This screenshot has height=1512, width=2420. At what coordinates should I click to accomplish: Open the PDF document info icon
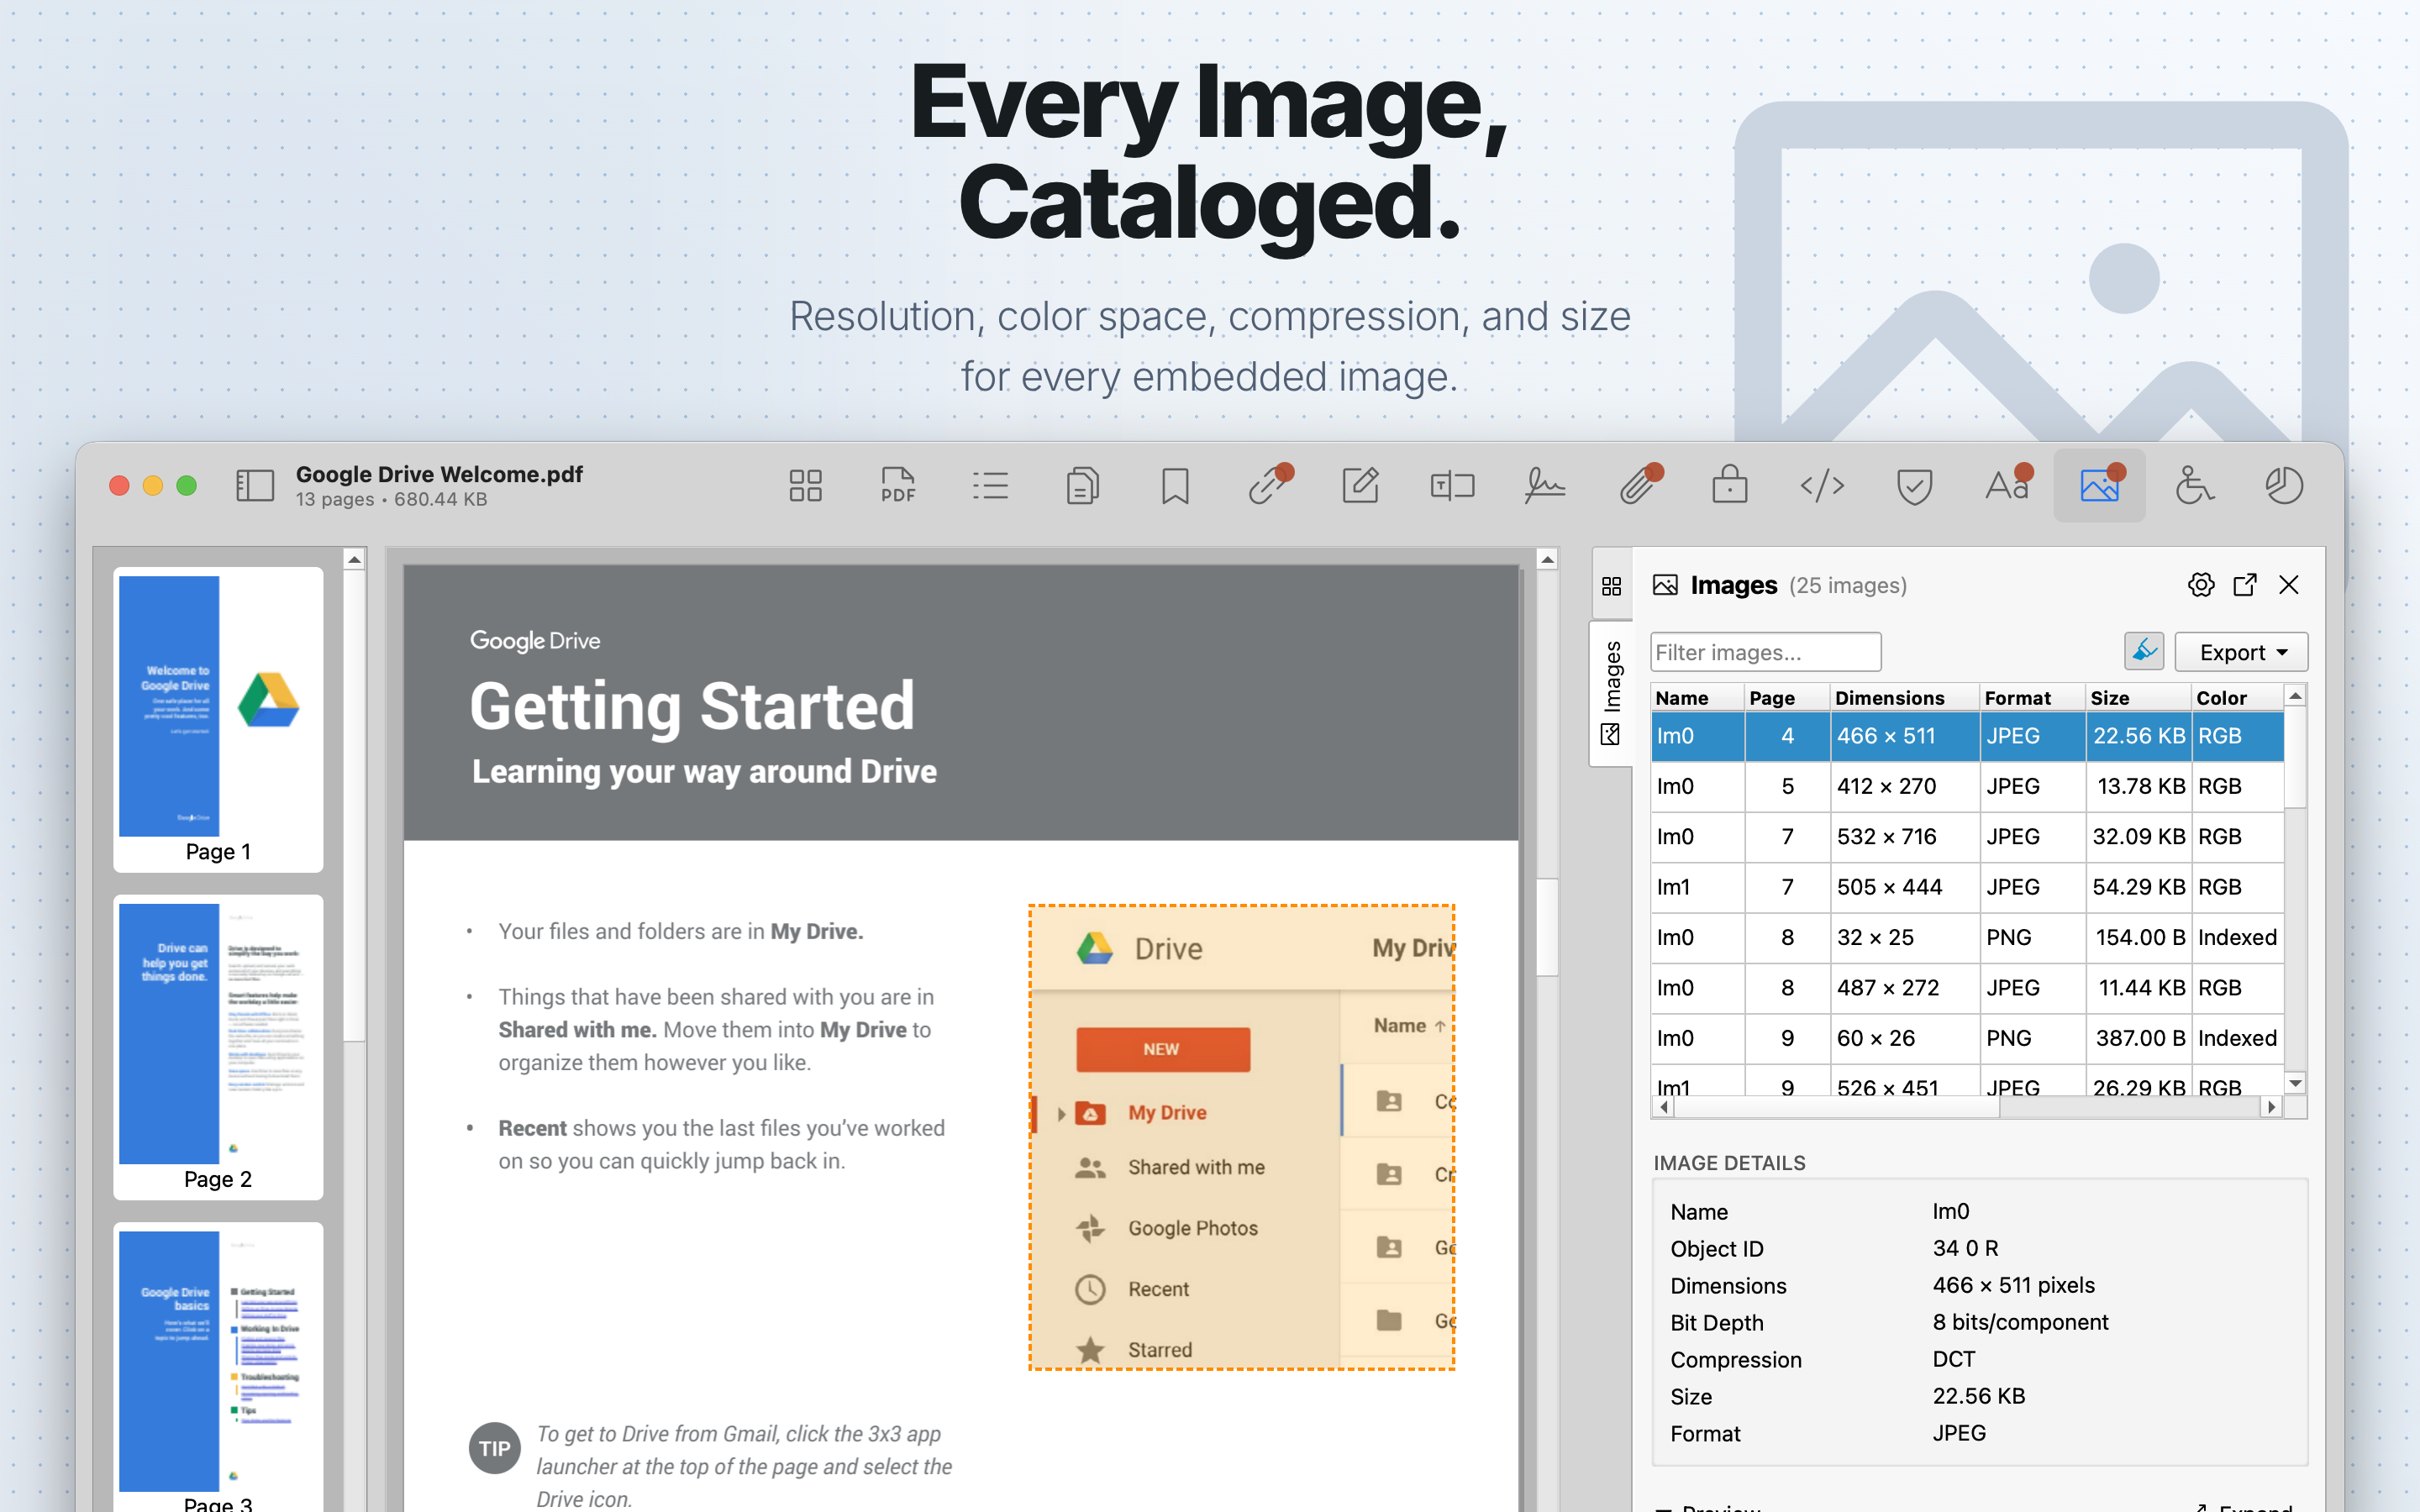[x=898, y=486]
